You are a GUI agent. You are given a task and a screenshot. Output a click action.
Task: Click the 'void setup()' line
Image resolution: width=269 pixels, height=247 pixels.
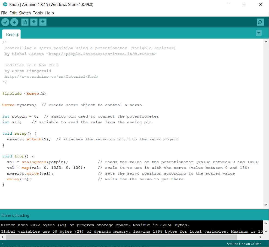[x=19, y=134]
